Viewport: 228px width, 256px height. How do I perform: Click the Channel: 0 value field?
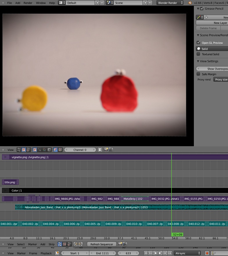click(x=80, y=150)
